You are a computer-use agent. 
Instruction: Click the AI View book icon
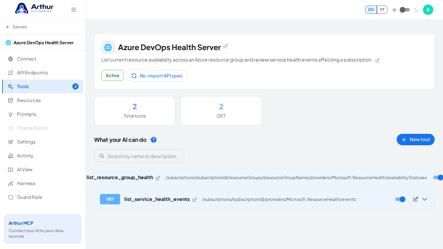click(10, 169)
